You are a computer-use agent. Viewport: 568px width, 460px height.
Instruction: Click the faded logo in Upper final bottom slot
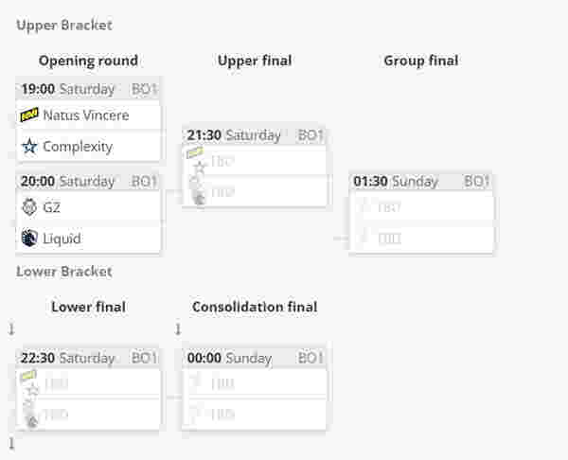198,192
